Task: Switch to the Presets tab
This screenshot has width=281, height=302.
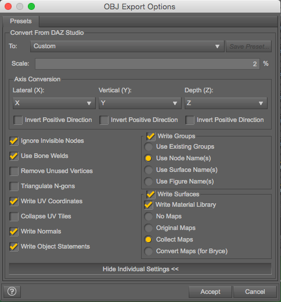Action: [x=21, y=21]
